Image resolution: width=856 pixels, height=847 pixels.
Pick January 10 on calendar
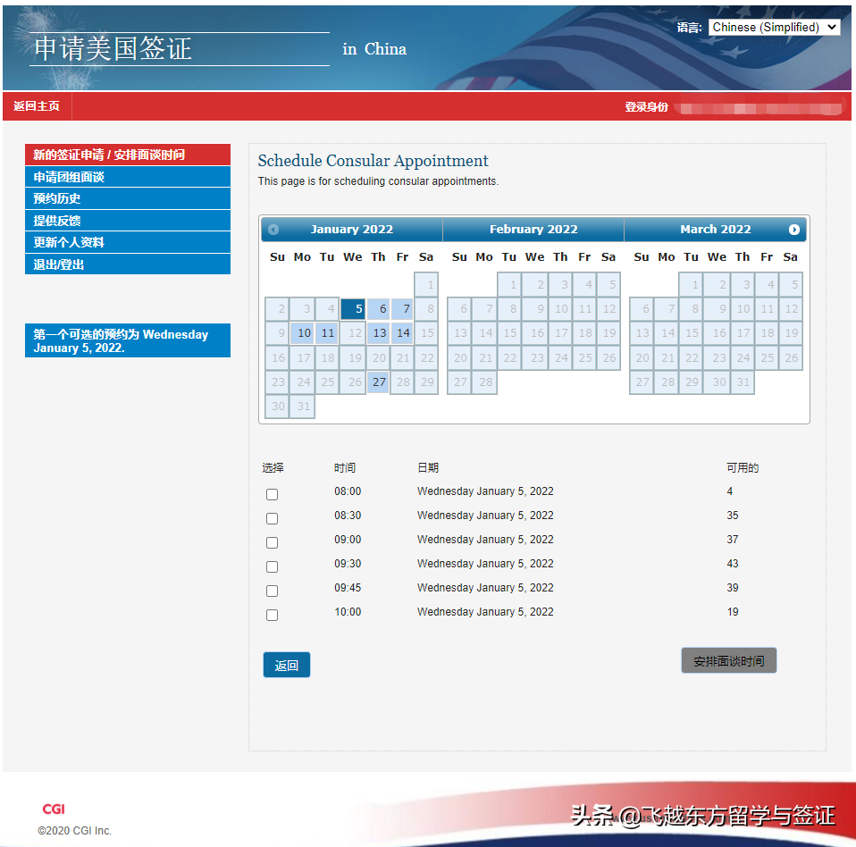pos(302,333)
